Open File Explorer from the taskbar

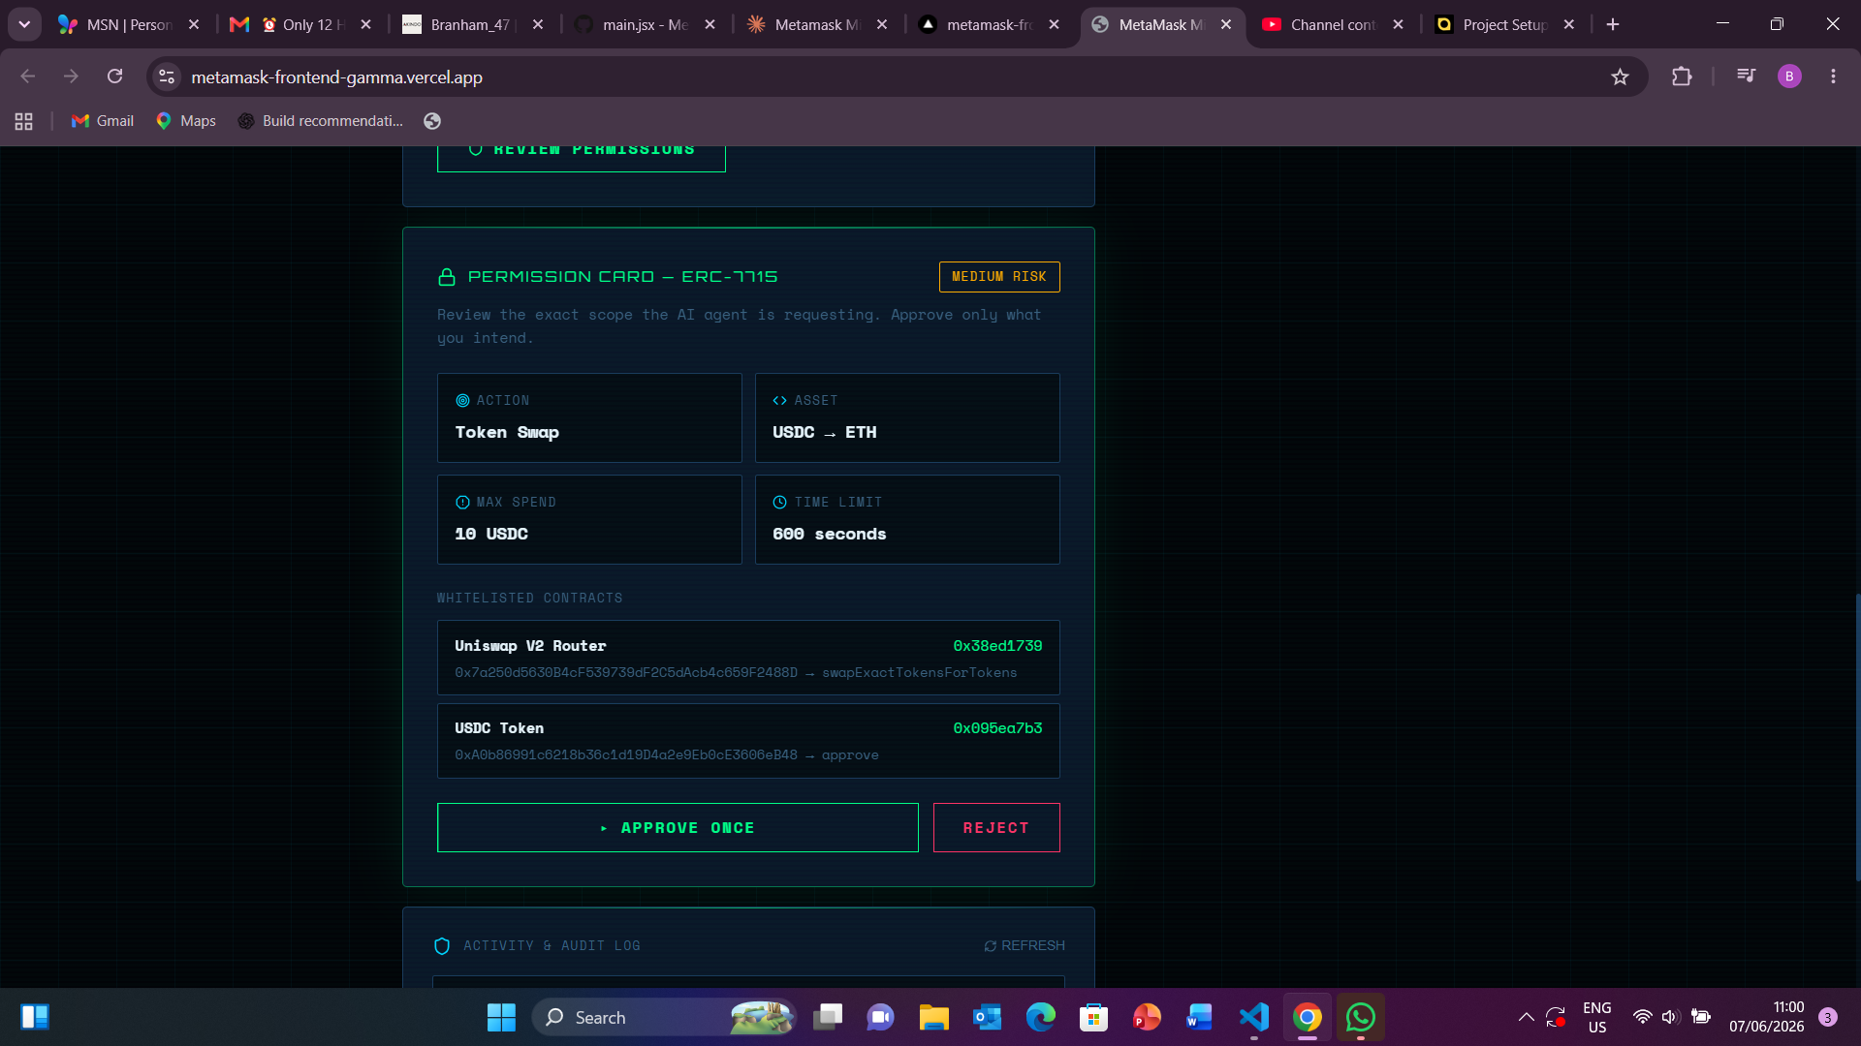pos(934,1017)
